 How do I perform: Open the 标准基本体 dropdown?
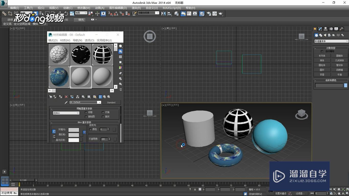coord(331,41)
